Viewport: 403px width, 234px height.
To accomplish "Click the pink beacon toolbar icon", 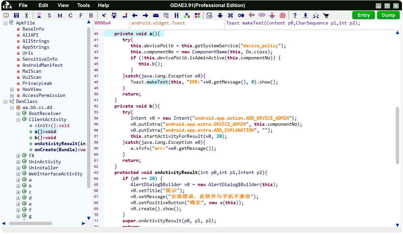I will [x=39, y=15].
